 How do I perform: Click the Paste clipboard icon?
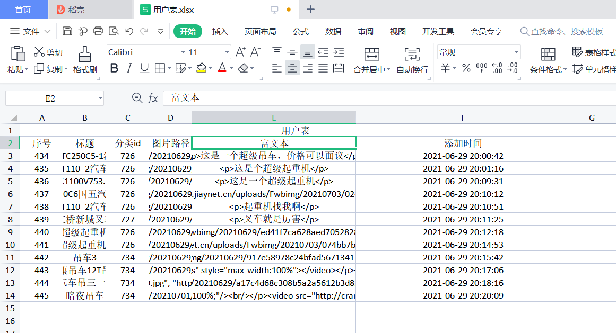pos(18,54)
